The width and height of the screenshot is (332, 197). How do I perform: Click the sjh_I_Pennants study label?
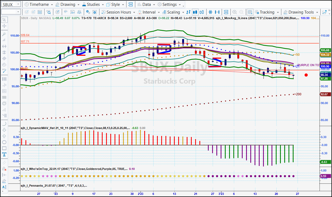[x=54, y=186]
